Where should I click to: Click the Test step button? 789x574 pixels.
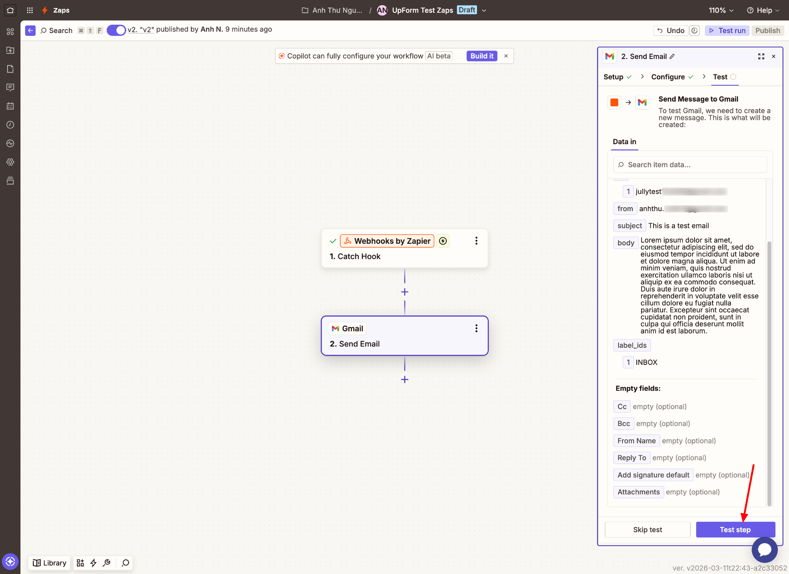(735, 530)
